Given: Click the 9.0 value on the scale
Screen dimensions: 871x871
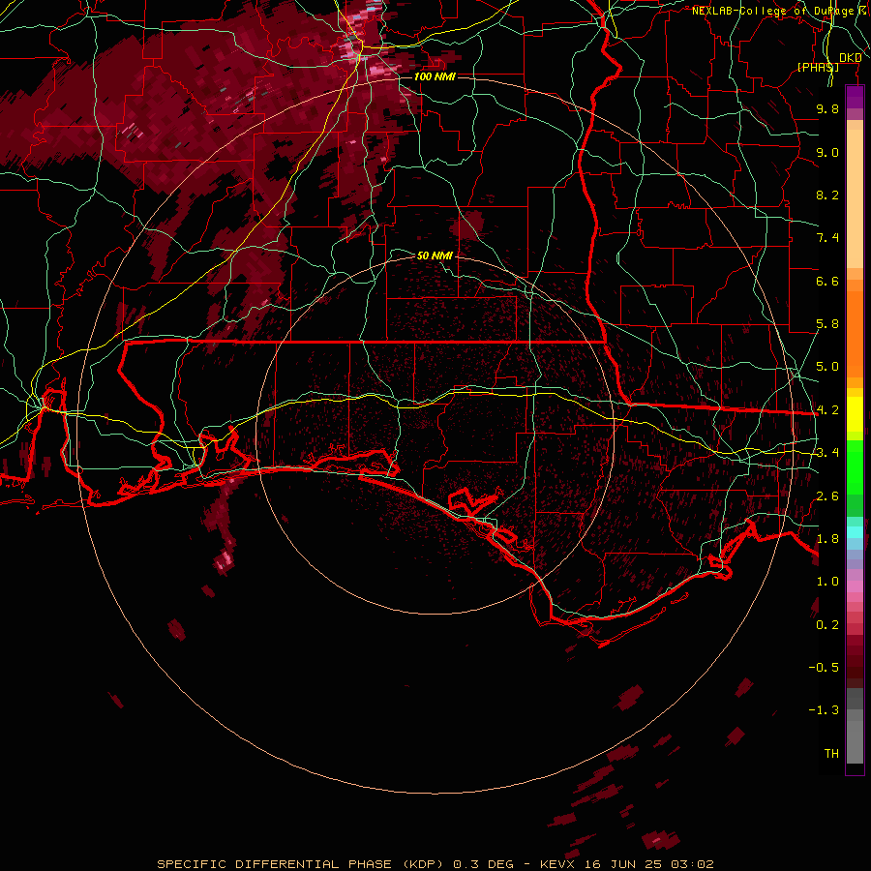Looking at the screenshot, I should click(x=827, y=152).
